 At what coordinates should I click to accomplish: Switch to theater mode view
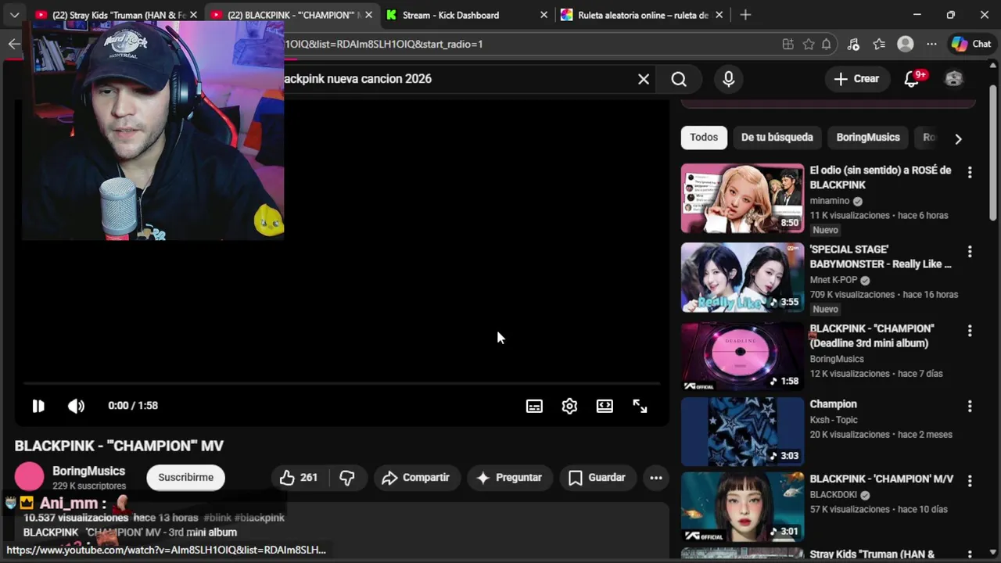click(x=605, y=406)
